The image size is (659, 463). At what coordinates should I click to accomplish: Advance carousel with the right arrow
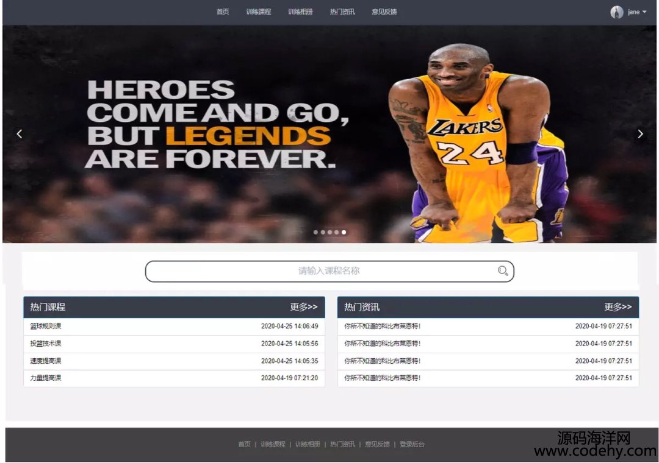(x=640, y=134)
